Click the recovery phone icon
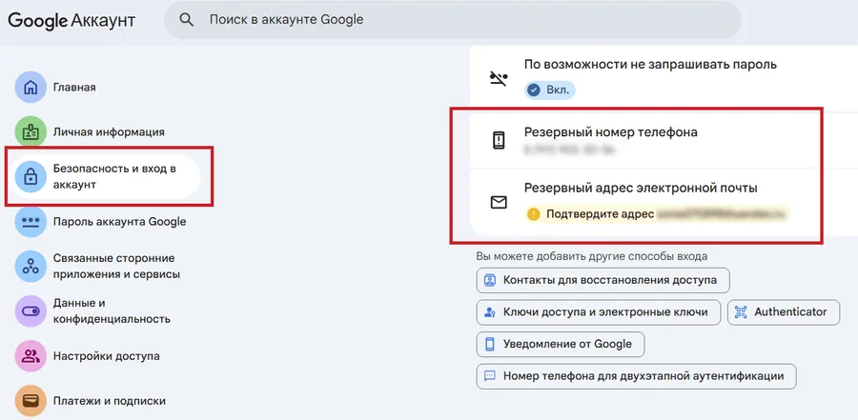Image resolution: width=858 pixels, height=420 pixels. pos(499,140)
